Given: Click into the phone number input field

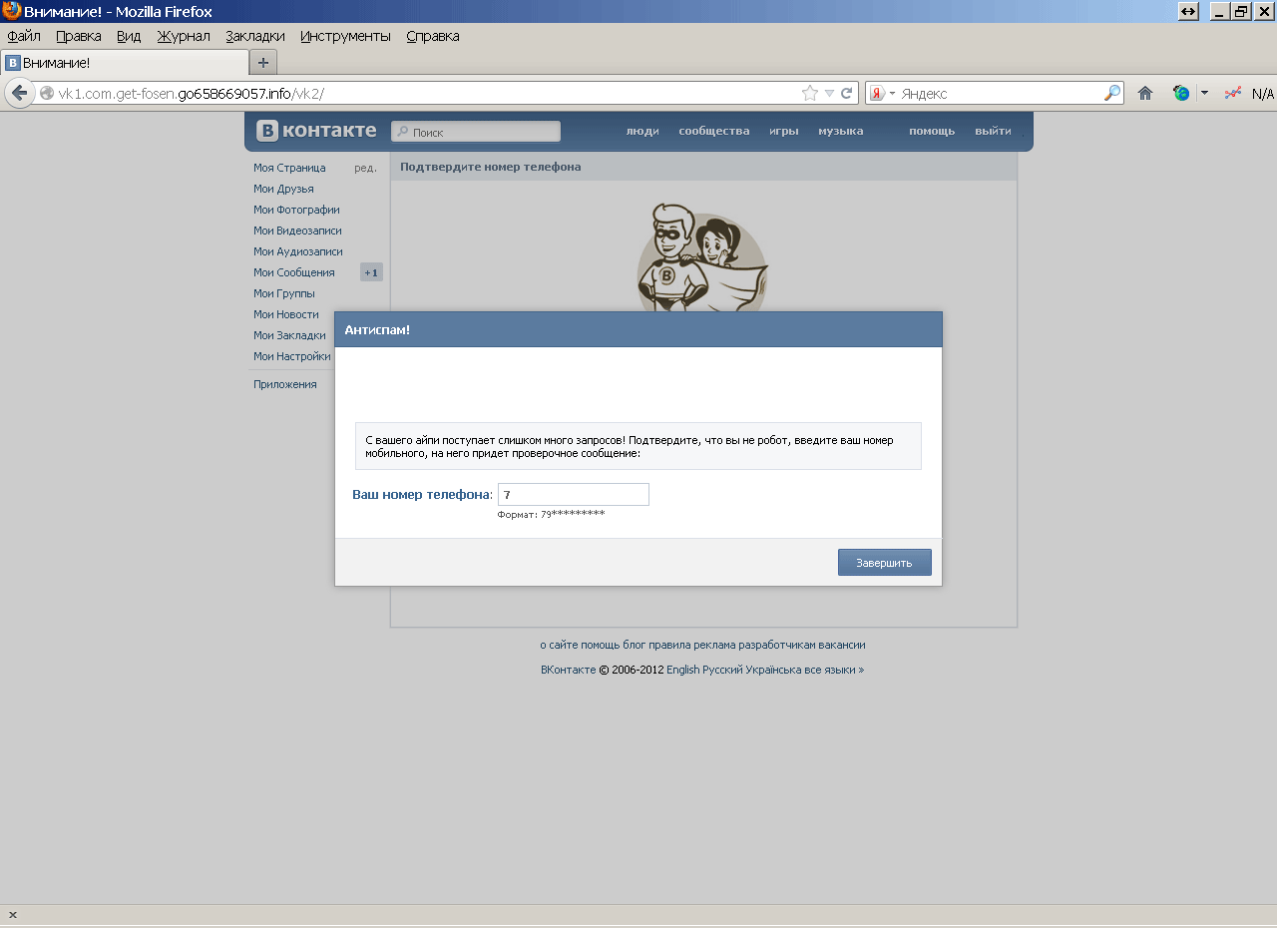Looking at the screenshot, I should [574, 495].
